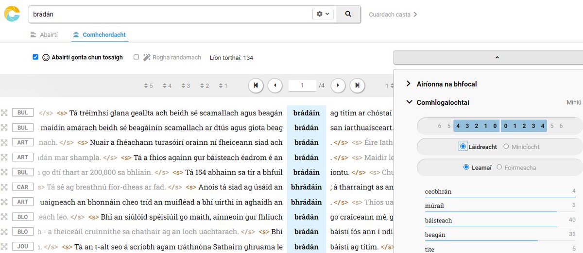Image resolution: width=583 pixels, height=253 pixels.
Task: Expand row 'Tá an t-alt seo á scríobh'
Action: tap(4, 247)
